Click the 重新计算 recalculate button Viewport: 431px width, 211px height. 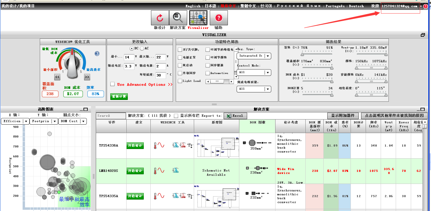coord(119,97)
